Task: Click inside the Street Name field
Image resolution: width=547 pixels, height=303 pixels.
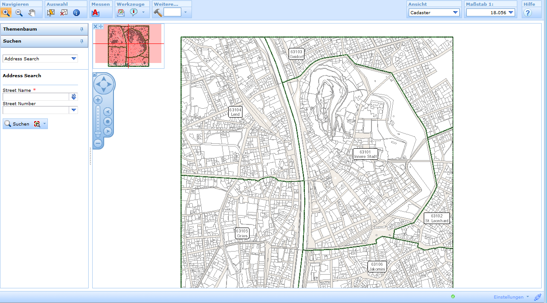Action: (35, 97)
